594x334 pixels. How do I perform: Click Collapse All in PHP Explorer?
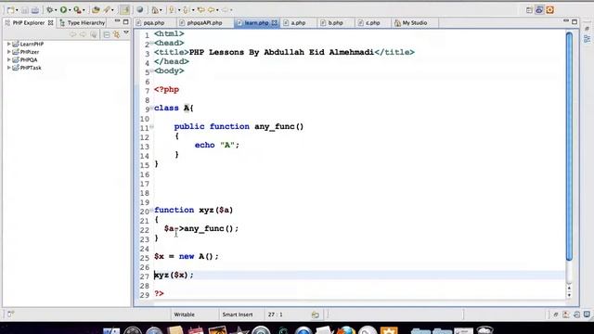[x=107, y=35]
